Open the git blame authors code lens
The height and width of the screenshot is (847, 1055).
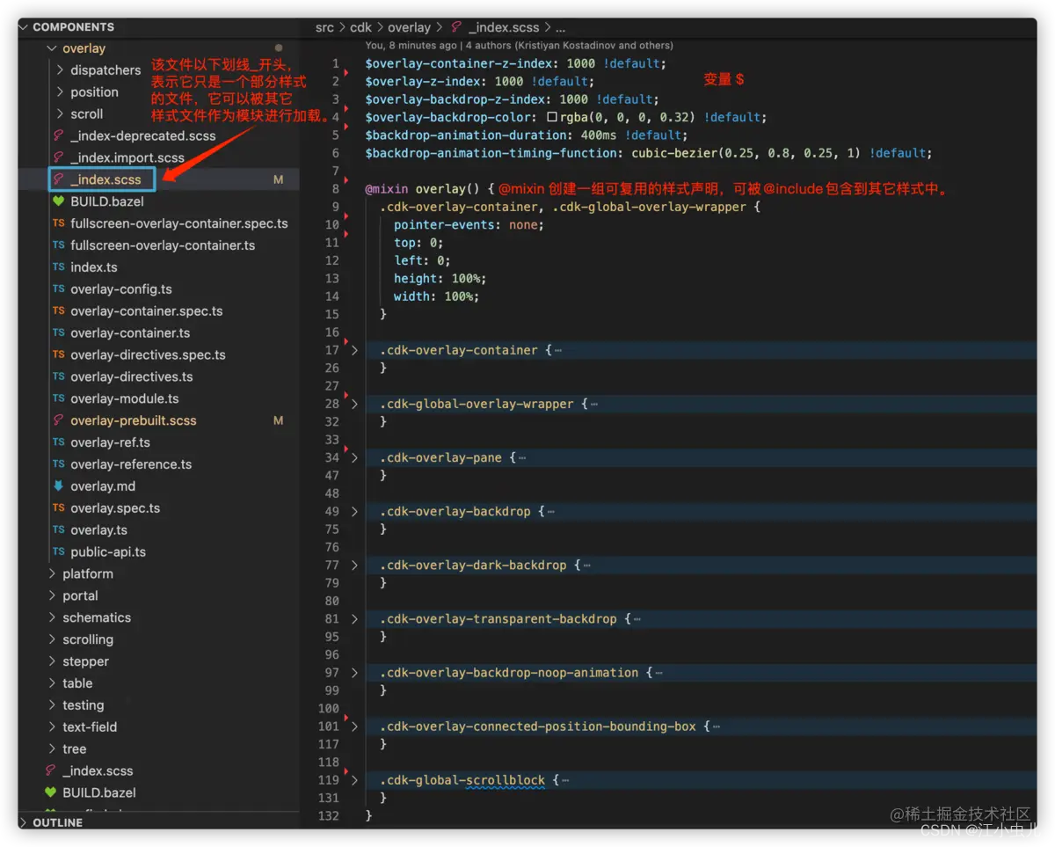click(519, 45)
